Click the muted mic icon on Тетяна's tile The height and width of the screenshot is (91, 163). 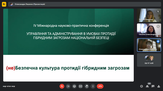tap(158, 12)
